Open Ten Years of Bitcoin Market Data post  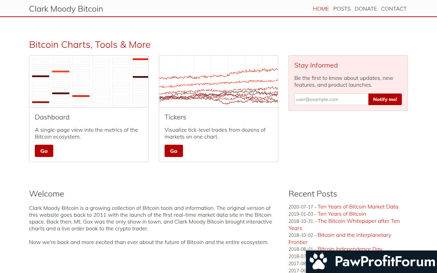pos(358,207)
